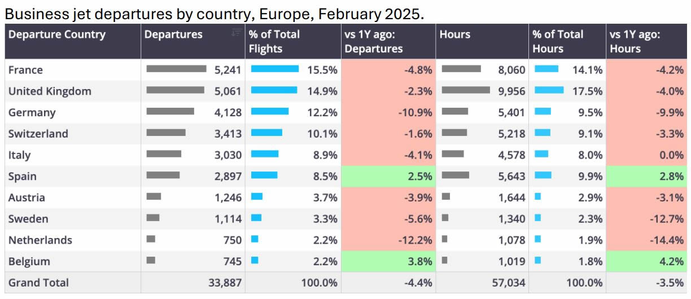
Task: Click the Grand Total 33,887 departures value
Action: coord(224,283)
